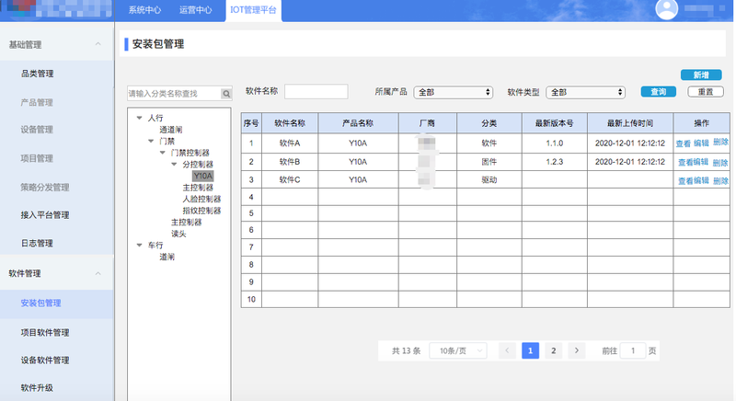Open the 所属产品 dropdown
736x401 pixels.
click(x=454, y=92)
